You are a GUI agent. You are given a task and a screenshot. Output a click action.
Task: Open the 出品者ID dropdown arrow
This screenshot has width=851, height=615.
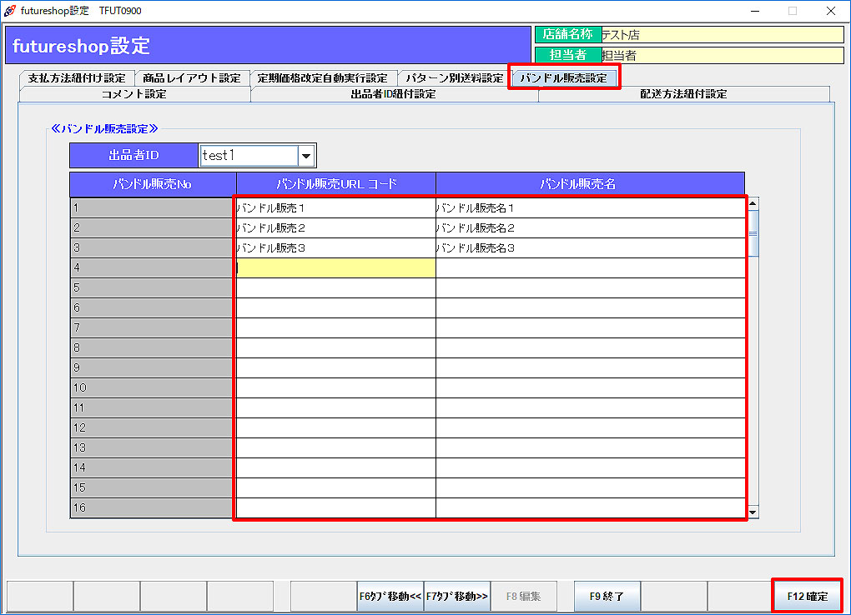306,156
